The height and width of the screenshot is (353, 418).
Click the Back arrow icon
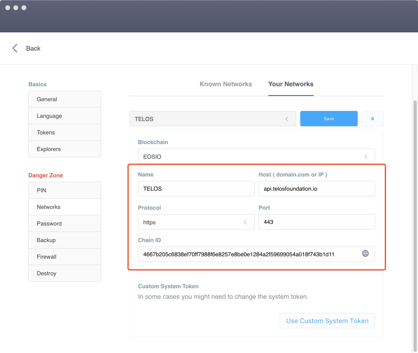[15, 48]
